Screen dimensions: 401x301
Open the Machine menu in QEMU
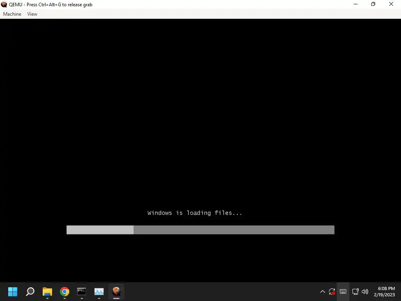click(12, 14)
